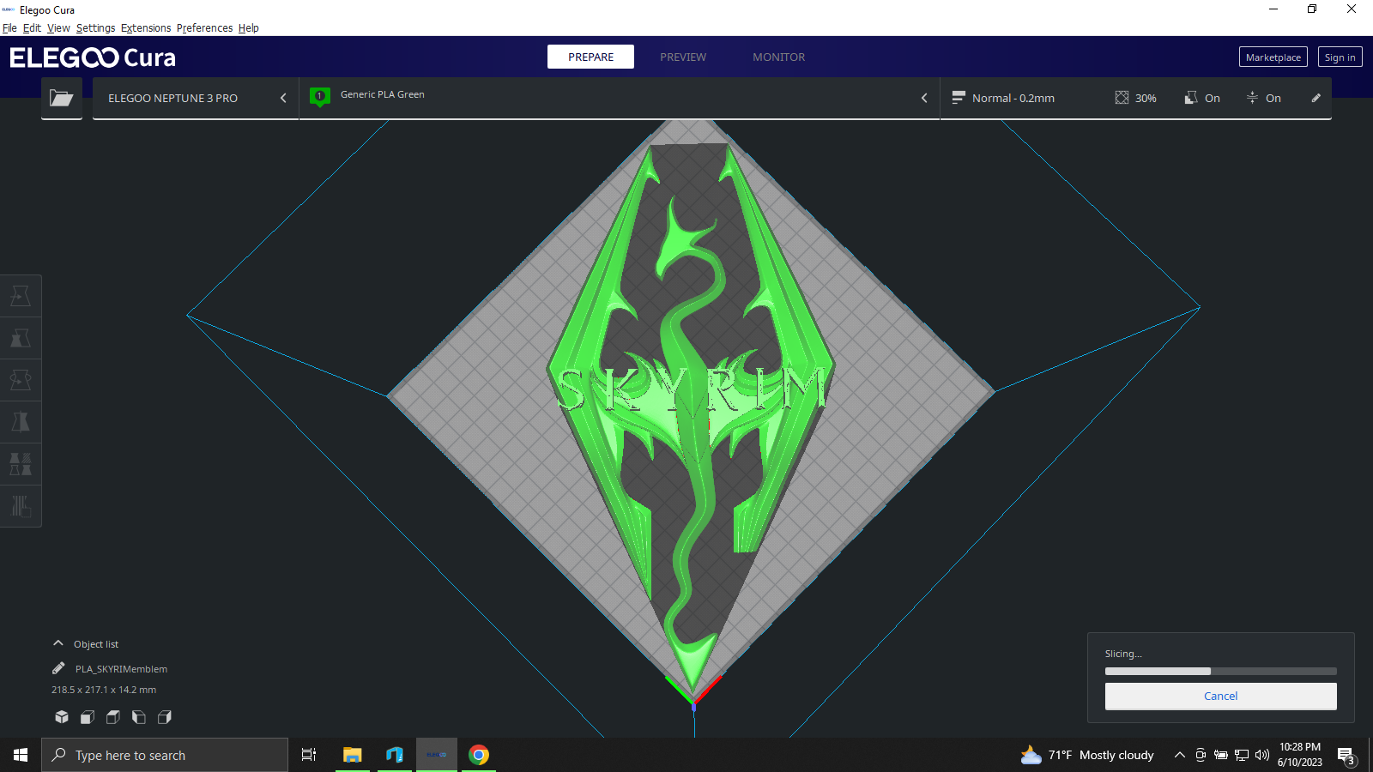Click the green extruder material icon
Screen dimensions: 1373x772
320,97
